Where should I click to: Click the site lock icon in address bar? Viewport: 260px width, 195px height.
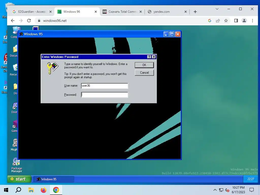39,21
